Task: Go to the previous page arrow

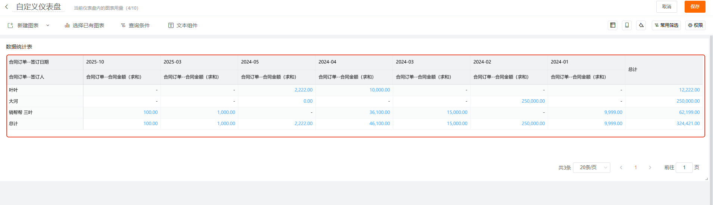Action: pos(621,168)
